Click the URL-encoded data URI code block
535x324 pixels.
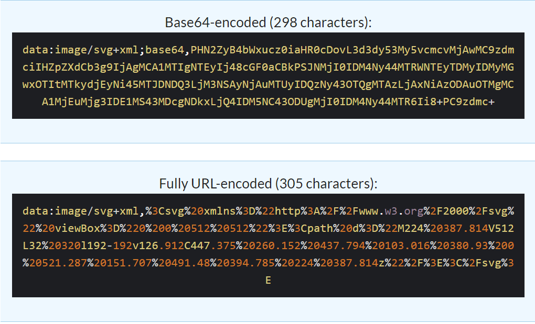click(268, 245)
